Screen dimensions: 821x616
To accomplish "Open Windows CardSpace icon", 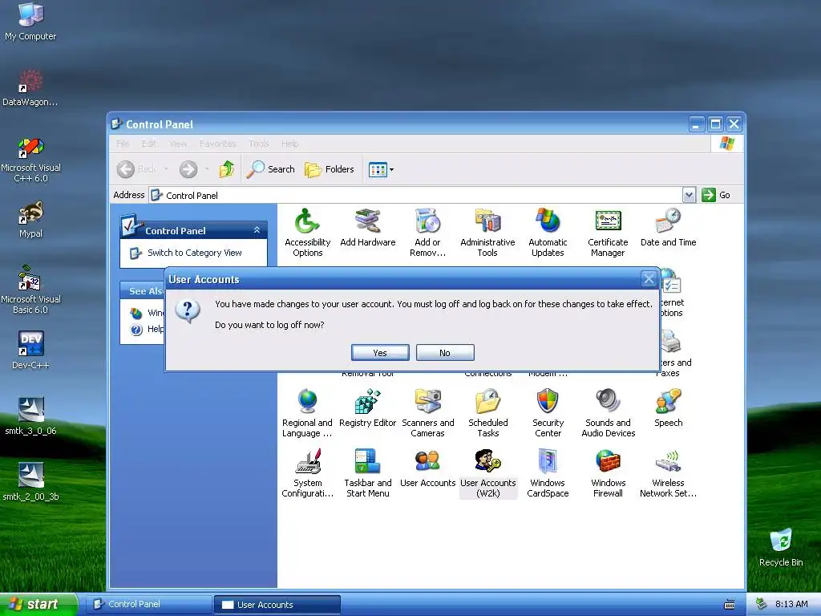I will [548, 473].
